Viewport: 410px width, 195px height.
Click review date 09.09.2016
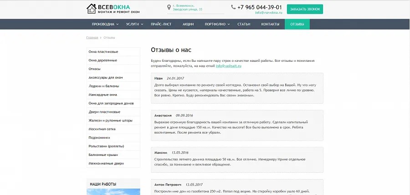pos(184,115)
